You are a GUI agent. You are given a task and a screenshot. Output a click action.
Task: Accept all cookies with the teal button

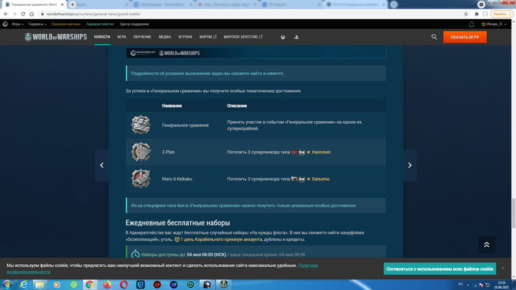coord(440,269)
